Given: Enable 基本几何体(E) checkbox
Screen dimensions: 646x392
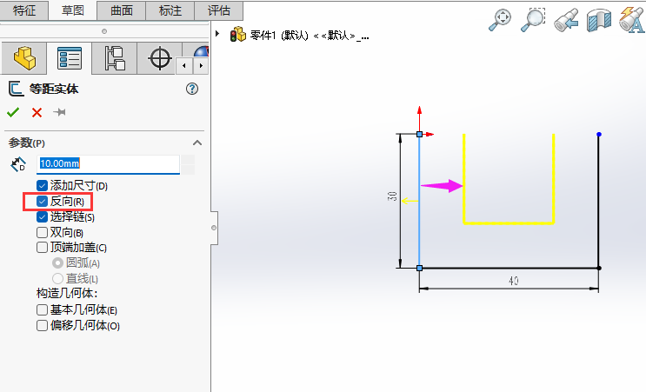Looking at the screenshot, I should pos(42,309).
